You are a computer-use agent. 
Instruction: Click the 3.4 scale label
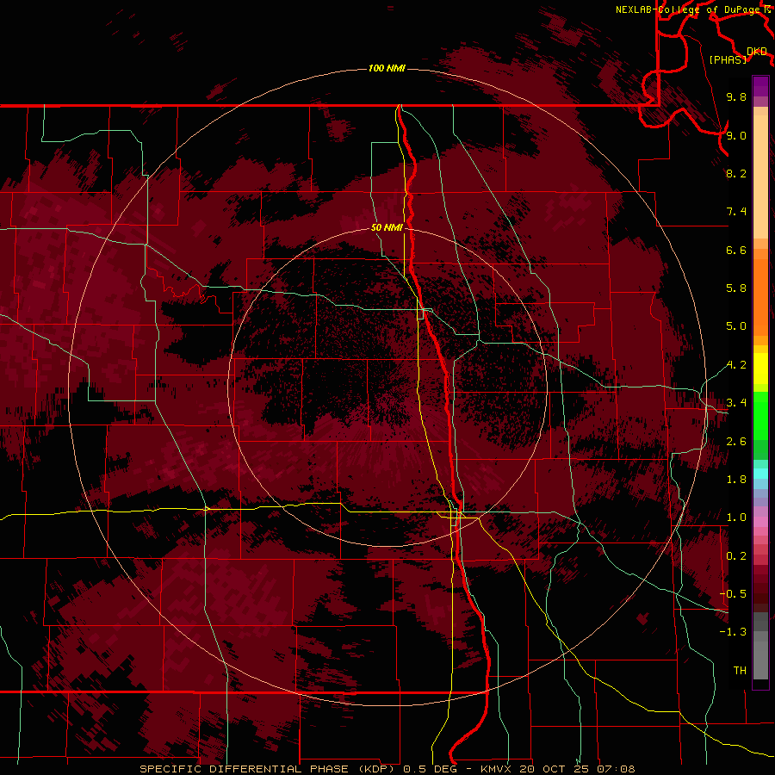tap(736, 403)
